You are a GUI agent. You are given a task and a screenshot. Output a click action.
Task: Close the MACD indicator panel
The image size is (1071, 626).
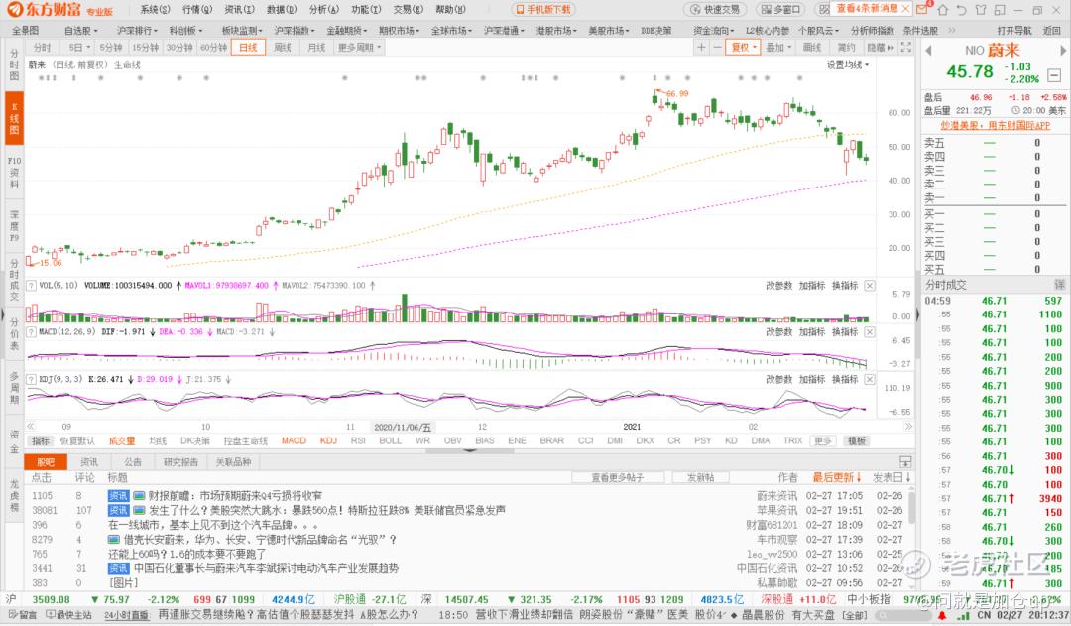pos(870,332)
